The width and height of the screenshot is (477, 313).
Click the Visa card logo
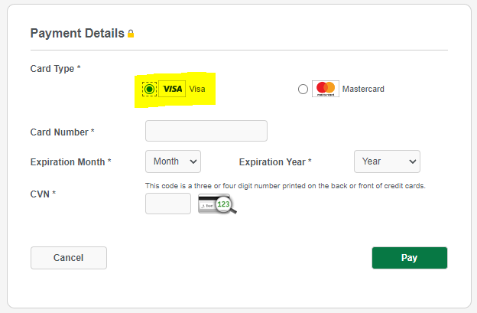[174, 90]
